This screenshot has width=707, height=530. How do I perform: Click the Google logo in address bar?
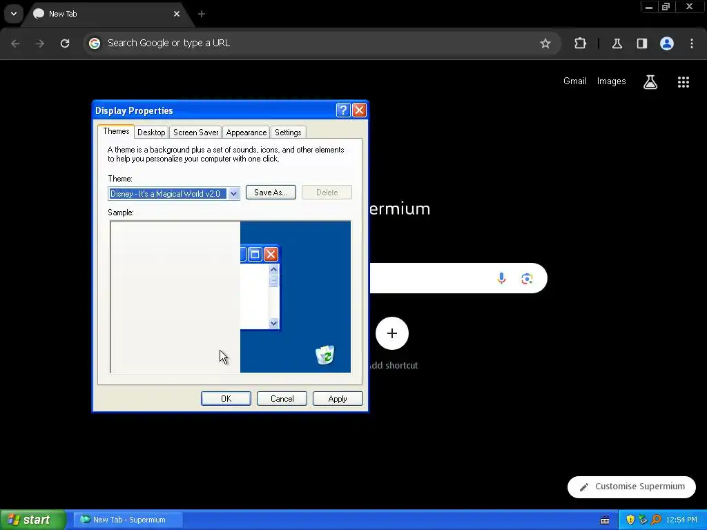coord(94,43)
